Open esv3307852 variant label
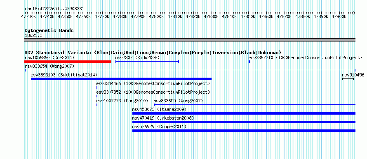 [153, 92]
